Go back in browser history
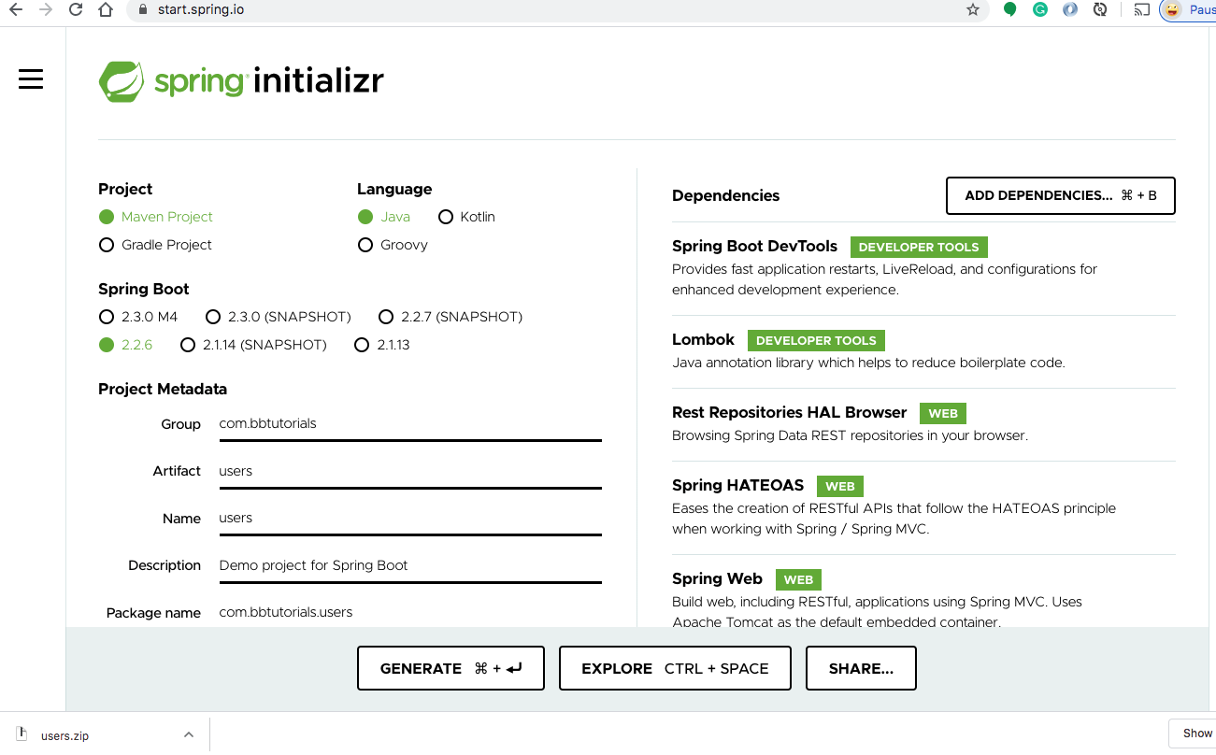This screenshot has height=755, width=1216. pos(15,10)
